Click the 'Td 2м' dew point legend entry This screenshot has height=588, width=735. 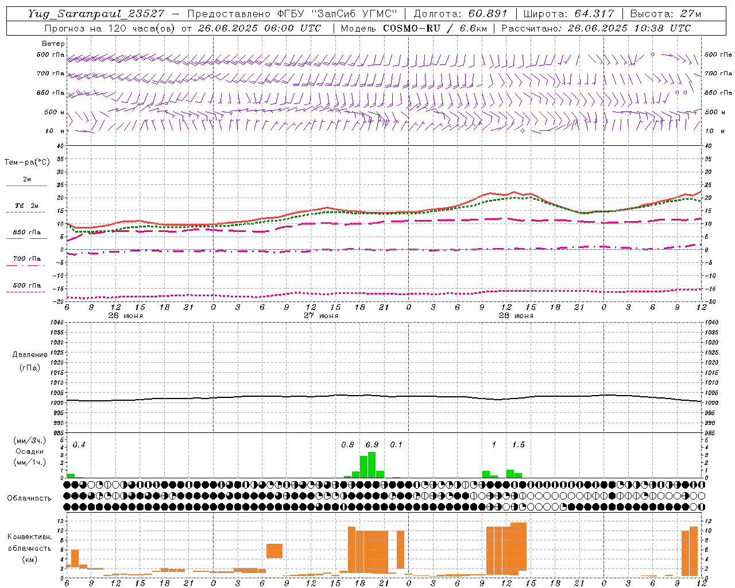click(x=27, y=206)
